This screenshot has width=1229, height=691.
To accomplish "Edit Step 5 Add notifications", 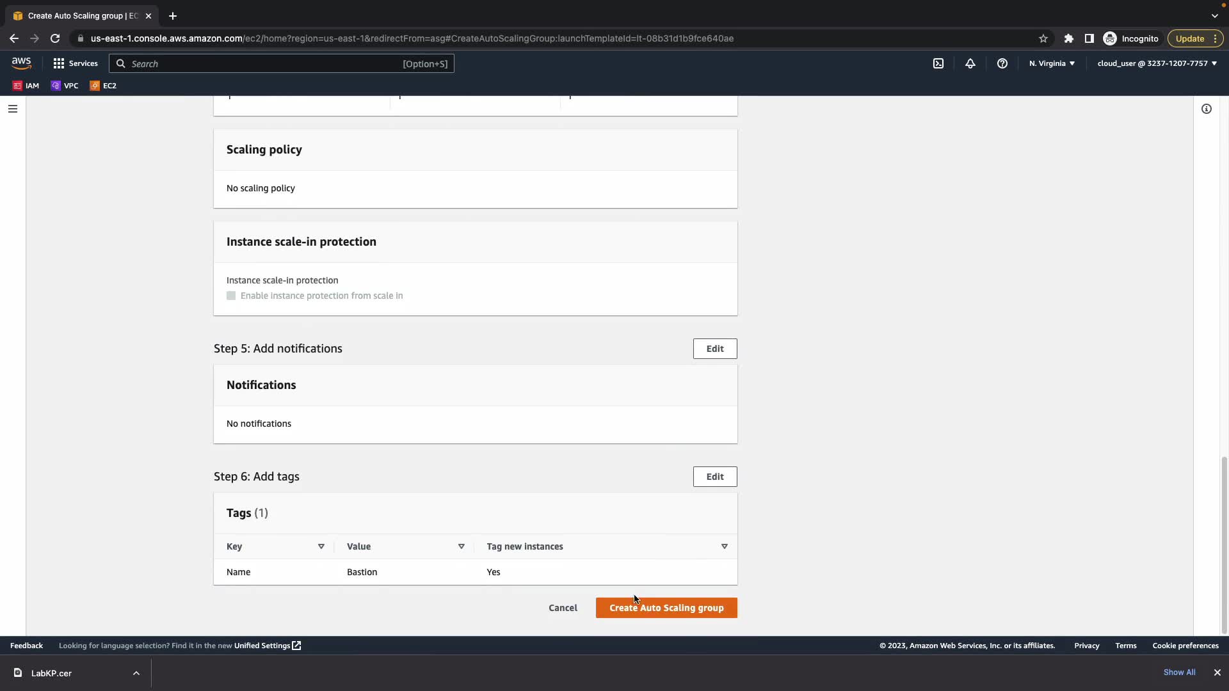I will coord(714,349).
